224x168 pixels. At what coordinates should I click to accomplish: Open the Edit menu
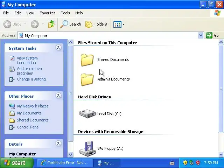(x=17, y=13)
